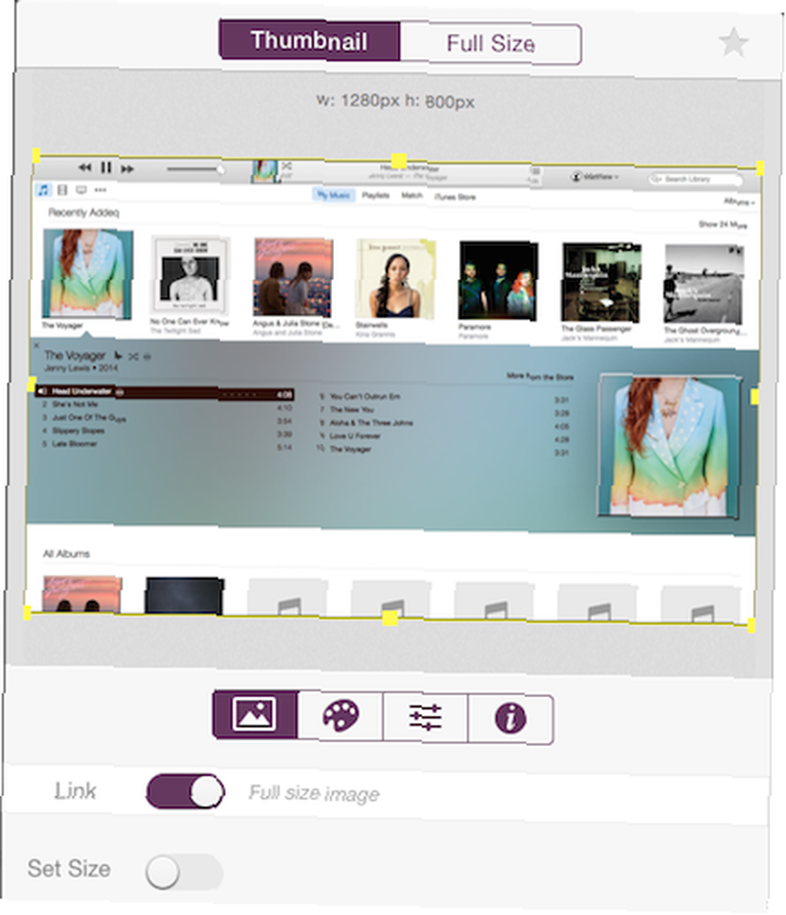
Task: Click the My Music tab
Action: [334, 195]
